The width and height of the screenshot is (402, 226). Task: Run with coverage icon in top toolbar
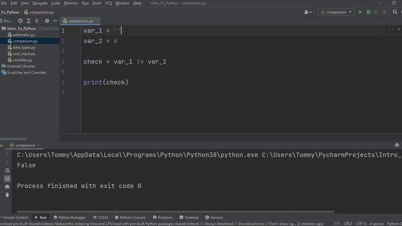point(376,12)
